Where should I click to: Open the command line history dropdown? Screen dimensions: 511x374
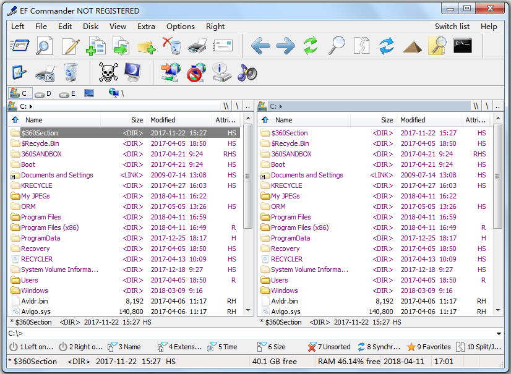[x=499, y=334]
